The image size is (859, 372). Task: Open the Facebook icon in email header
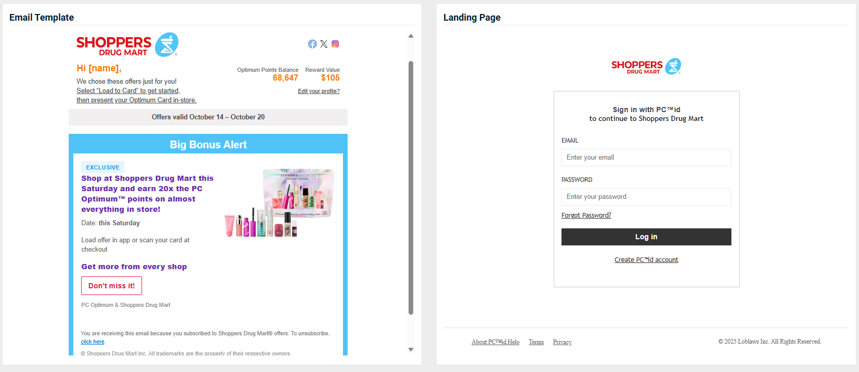pyautogui.click(x=313, y=44)
